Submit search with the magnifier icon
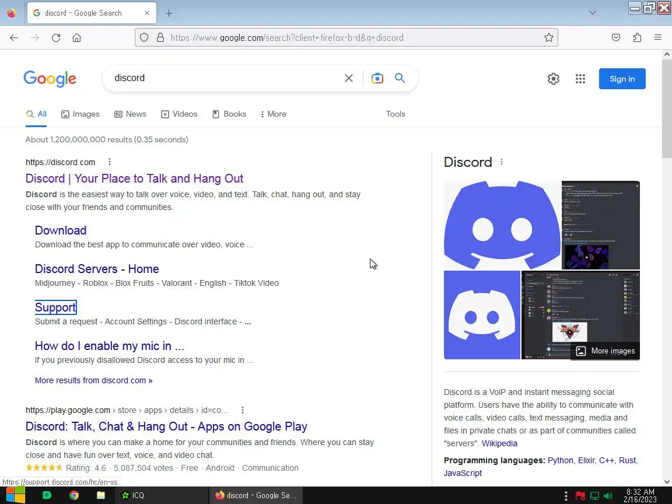672x504 pixels. 400,78
